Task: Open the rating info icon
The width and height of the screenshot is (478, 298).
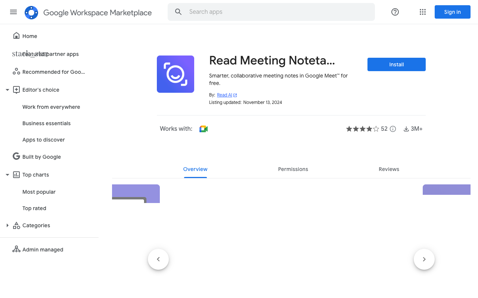Action: tap(393, 129)
